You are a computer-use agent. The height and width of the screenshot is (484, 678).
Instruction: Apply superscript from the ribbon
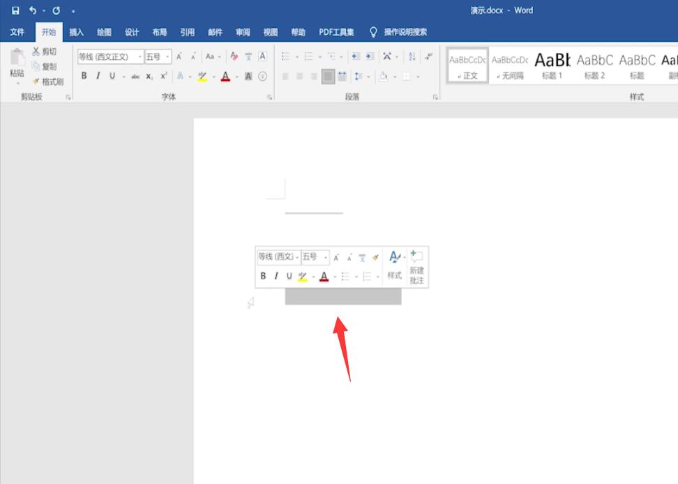pyautogui.click(x=164, y=76)
